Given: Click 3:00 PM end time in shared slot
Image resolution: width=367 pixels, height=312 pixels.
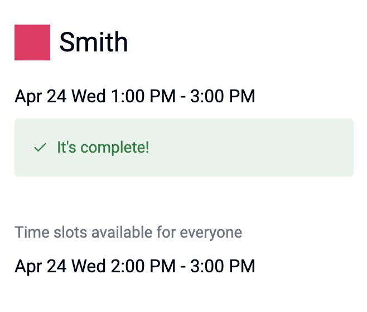Looking at the screenshot, I should (223, 266).
